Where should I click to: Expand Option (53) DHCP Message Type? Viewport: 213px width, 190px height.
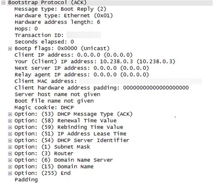click(x=10, y=114)
